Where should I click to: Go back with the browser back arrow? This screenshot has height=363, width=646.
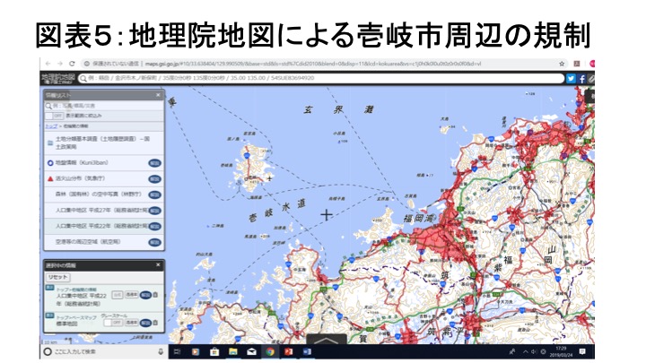(48, 64)
